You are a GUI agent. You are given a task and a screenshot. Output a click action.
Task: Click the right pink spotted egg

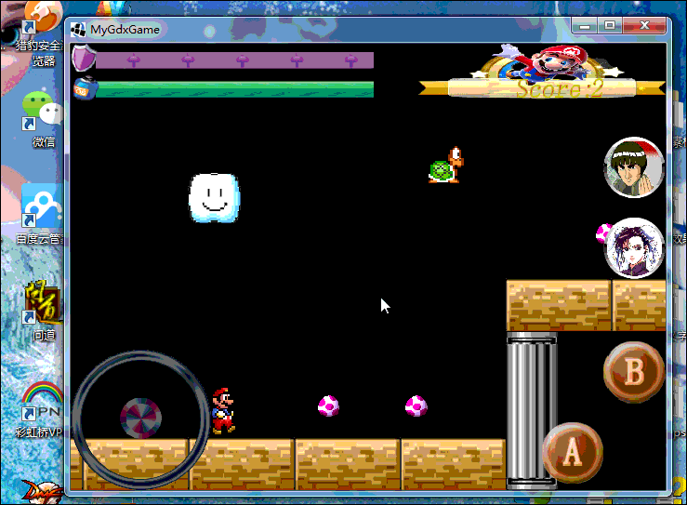[416, 405]
